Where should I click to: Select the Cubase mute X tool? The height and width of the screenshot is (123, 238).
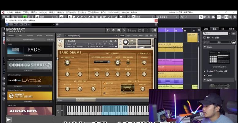[93, 17]
